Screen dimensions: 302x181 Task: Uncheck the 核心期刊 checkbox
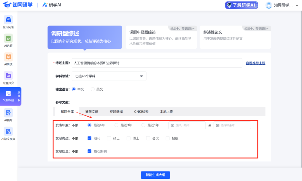coord(89,151)
